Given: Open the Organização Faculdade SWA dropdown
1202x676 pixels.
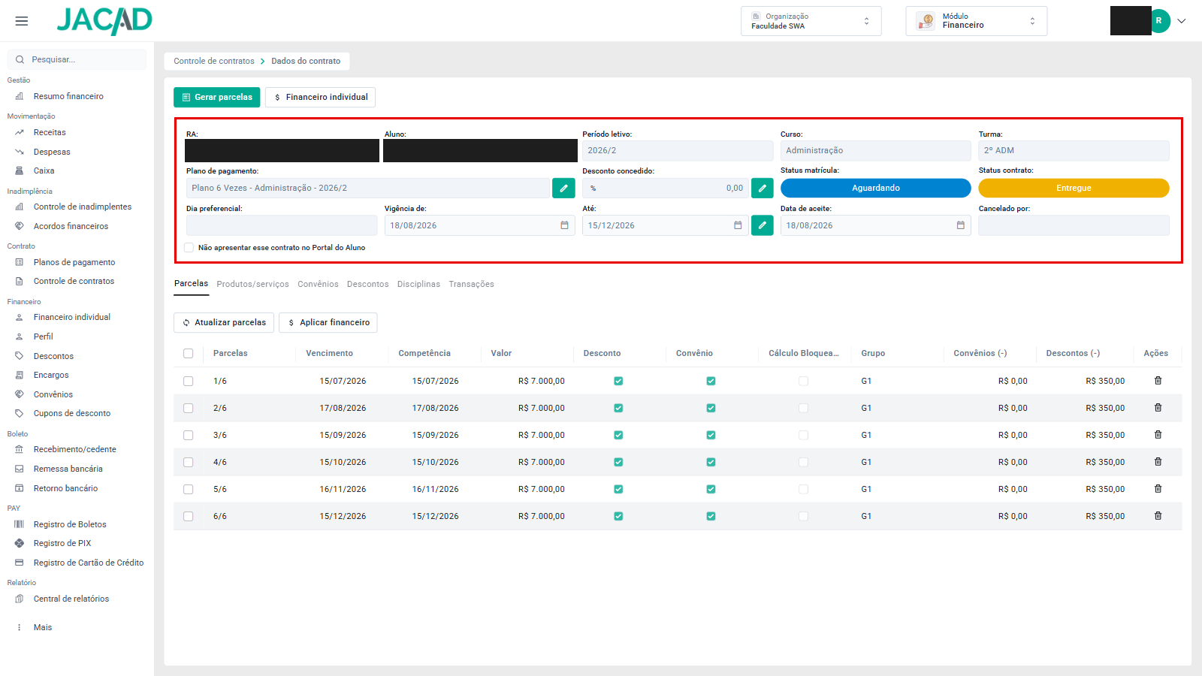Looking at the screenshot, I should tap(811, 21).
